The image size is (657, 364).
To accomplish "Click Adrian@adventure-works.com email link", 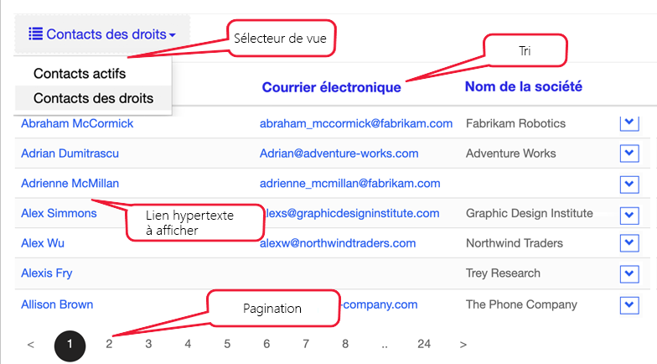I will coord(339,153).
